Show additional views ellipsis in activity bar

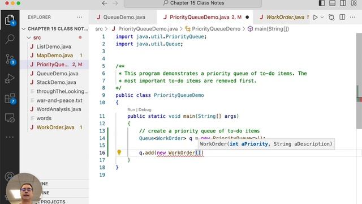(x=10, y=137)
